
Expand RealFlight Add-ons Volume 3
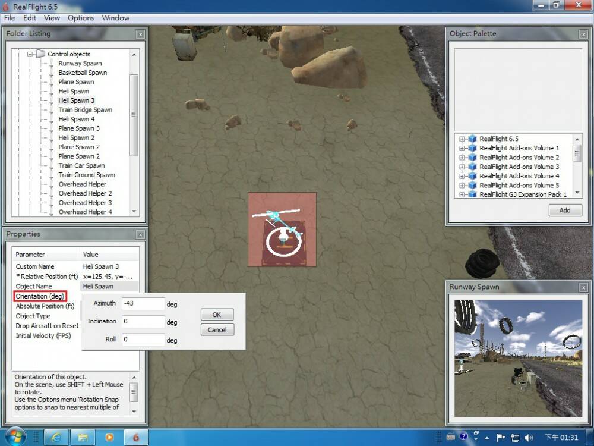(462, 167)
